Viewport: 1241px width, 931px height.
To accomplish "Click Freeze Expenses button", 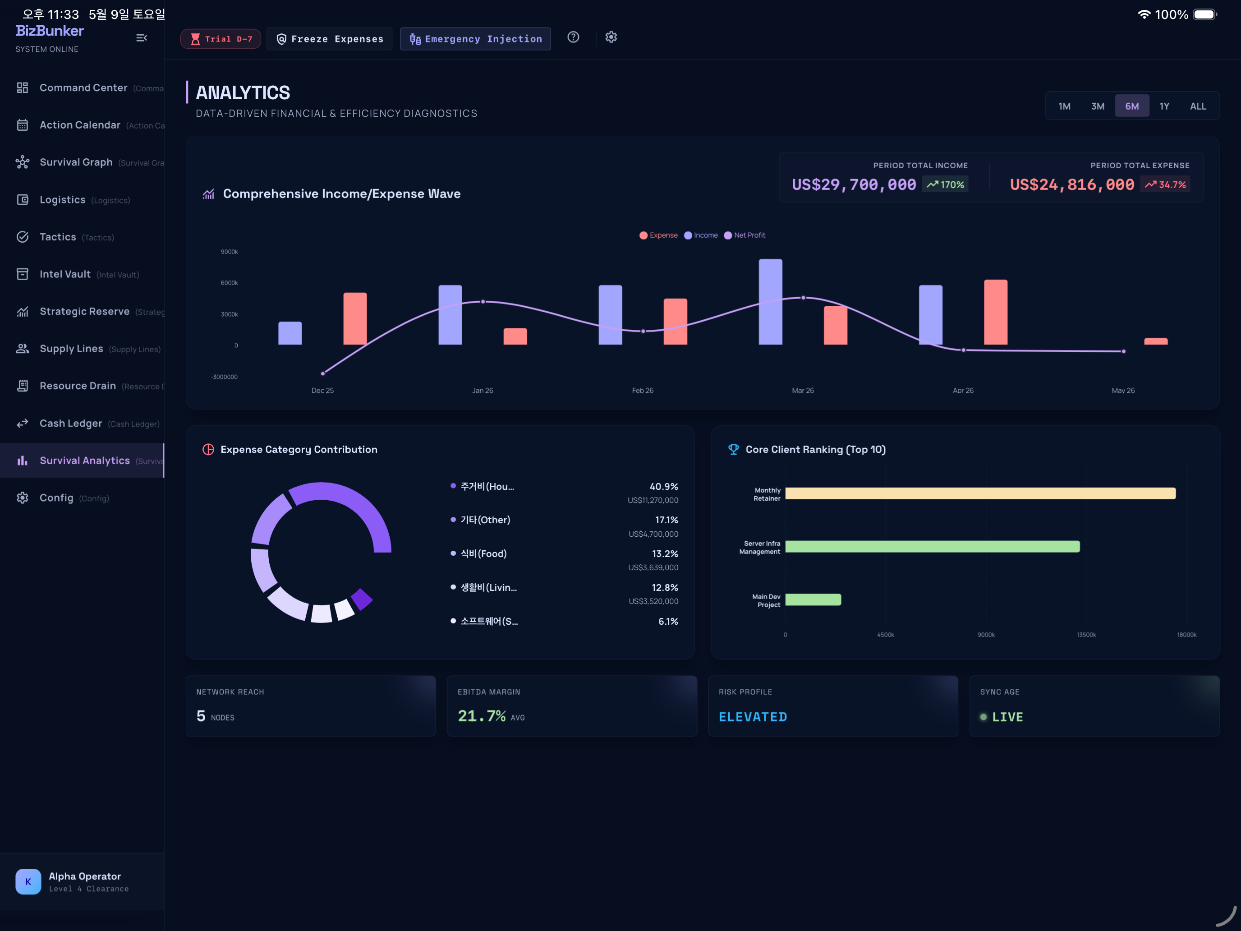I will (329, 39).
